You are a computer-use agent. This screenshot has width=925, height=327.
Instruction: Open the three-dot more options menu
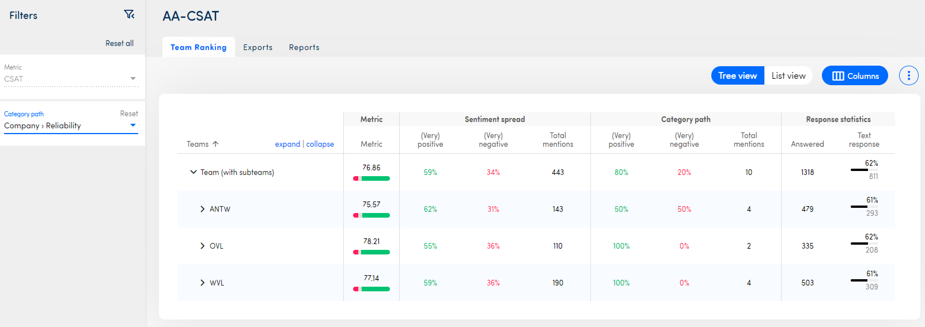[x=908, y=75]
